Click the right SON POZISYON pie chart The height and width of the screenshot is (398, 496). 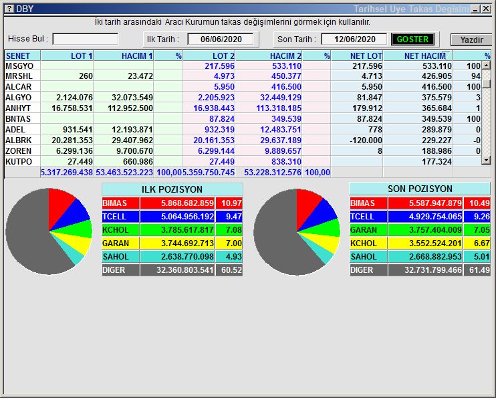coord(296,231)
